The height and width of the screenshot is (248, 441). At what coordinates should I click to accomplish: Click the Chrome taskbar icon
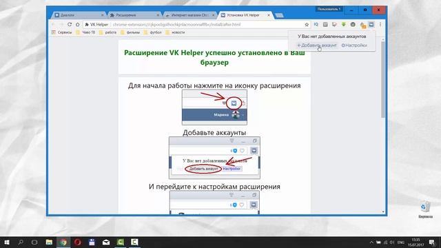tap(63, 242)
